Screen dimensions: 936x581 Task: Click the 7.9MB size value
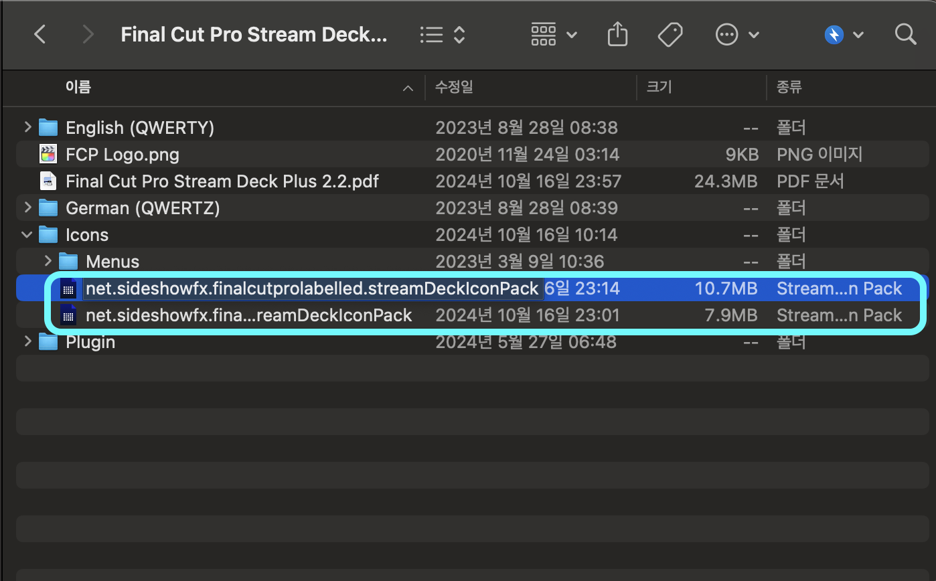(732, 315)
